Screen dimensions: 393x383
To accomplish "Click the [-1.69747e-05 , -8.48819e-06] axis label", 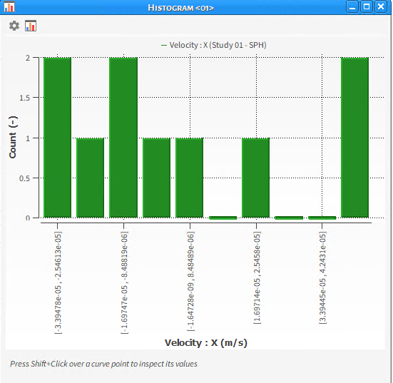I will pos(124,282).
